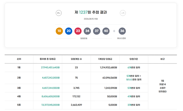This screenshot has width=183, height=111.
Task: Click the 수동9 note in 비고
Action: tap(163, 88)
